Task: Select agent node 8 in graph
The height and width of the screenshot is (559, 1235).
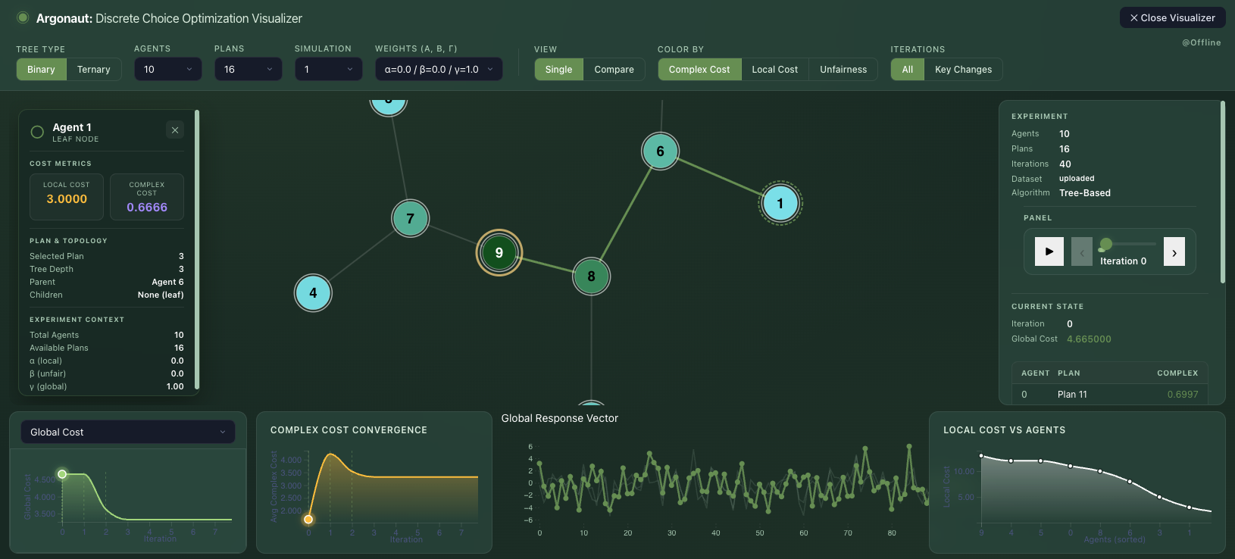Action: (x=591, y=276)
